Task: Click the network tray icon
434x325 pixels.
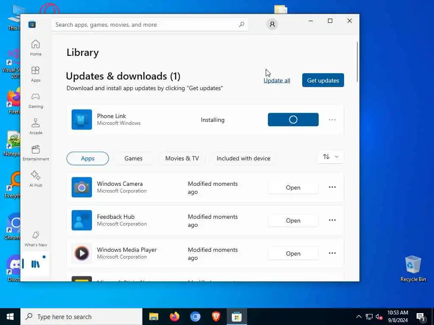Action: pyautogui.click(x=369, y=317)
